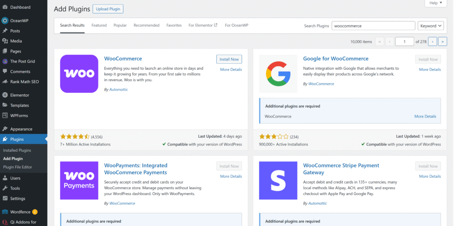Open More Details for Google for WooCommerce
The width and height of the screenshot is (454, 226).
click(x=430, y=69)
